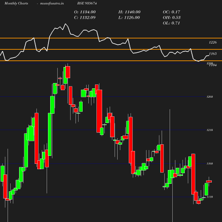Image resolution: width=222 pixels, height=222 pixels.
Task: Select the high value 'H: 1140.00'
Action: 129,12
